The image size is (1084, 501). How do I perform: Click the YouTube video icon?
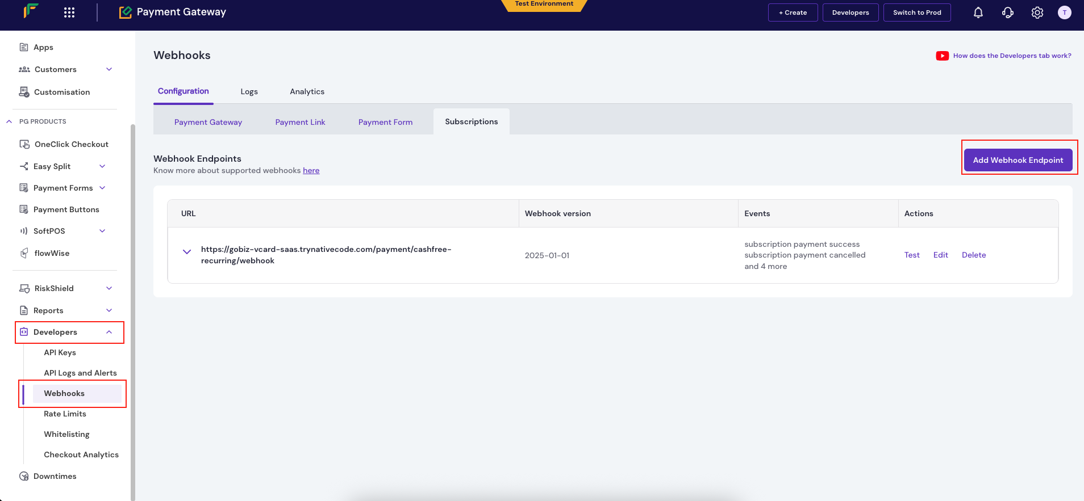click(x=943, y=56)
